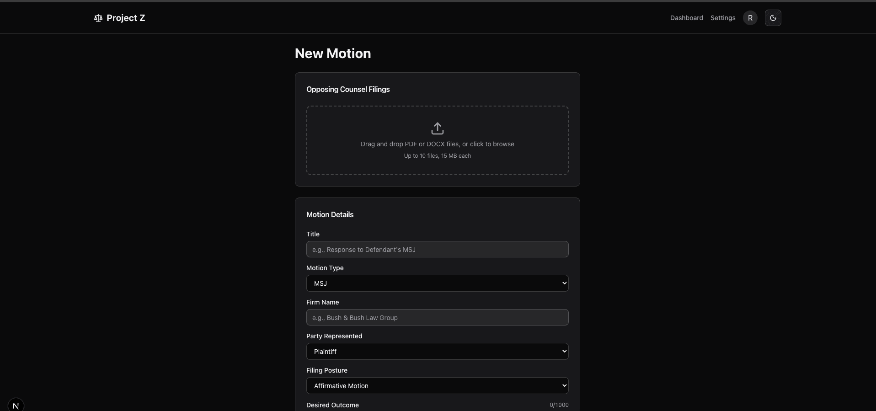
Task: Toggle dark mode with moon icon
Action: pos(773,18)
